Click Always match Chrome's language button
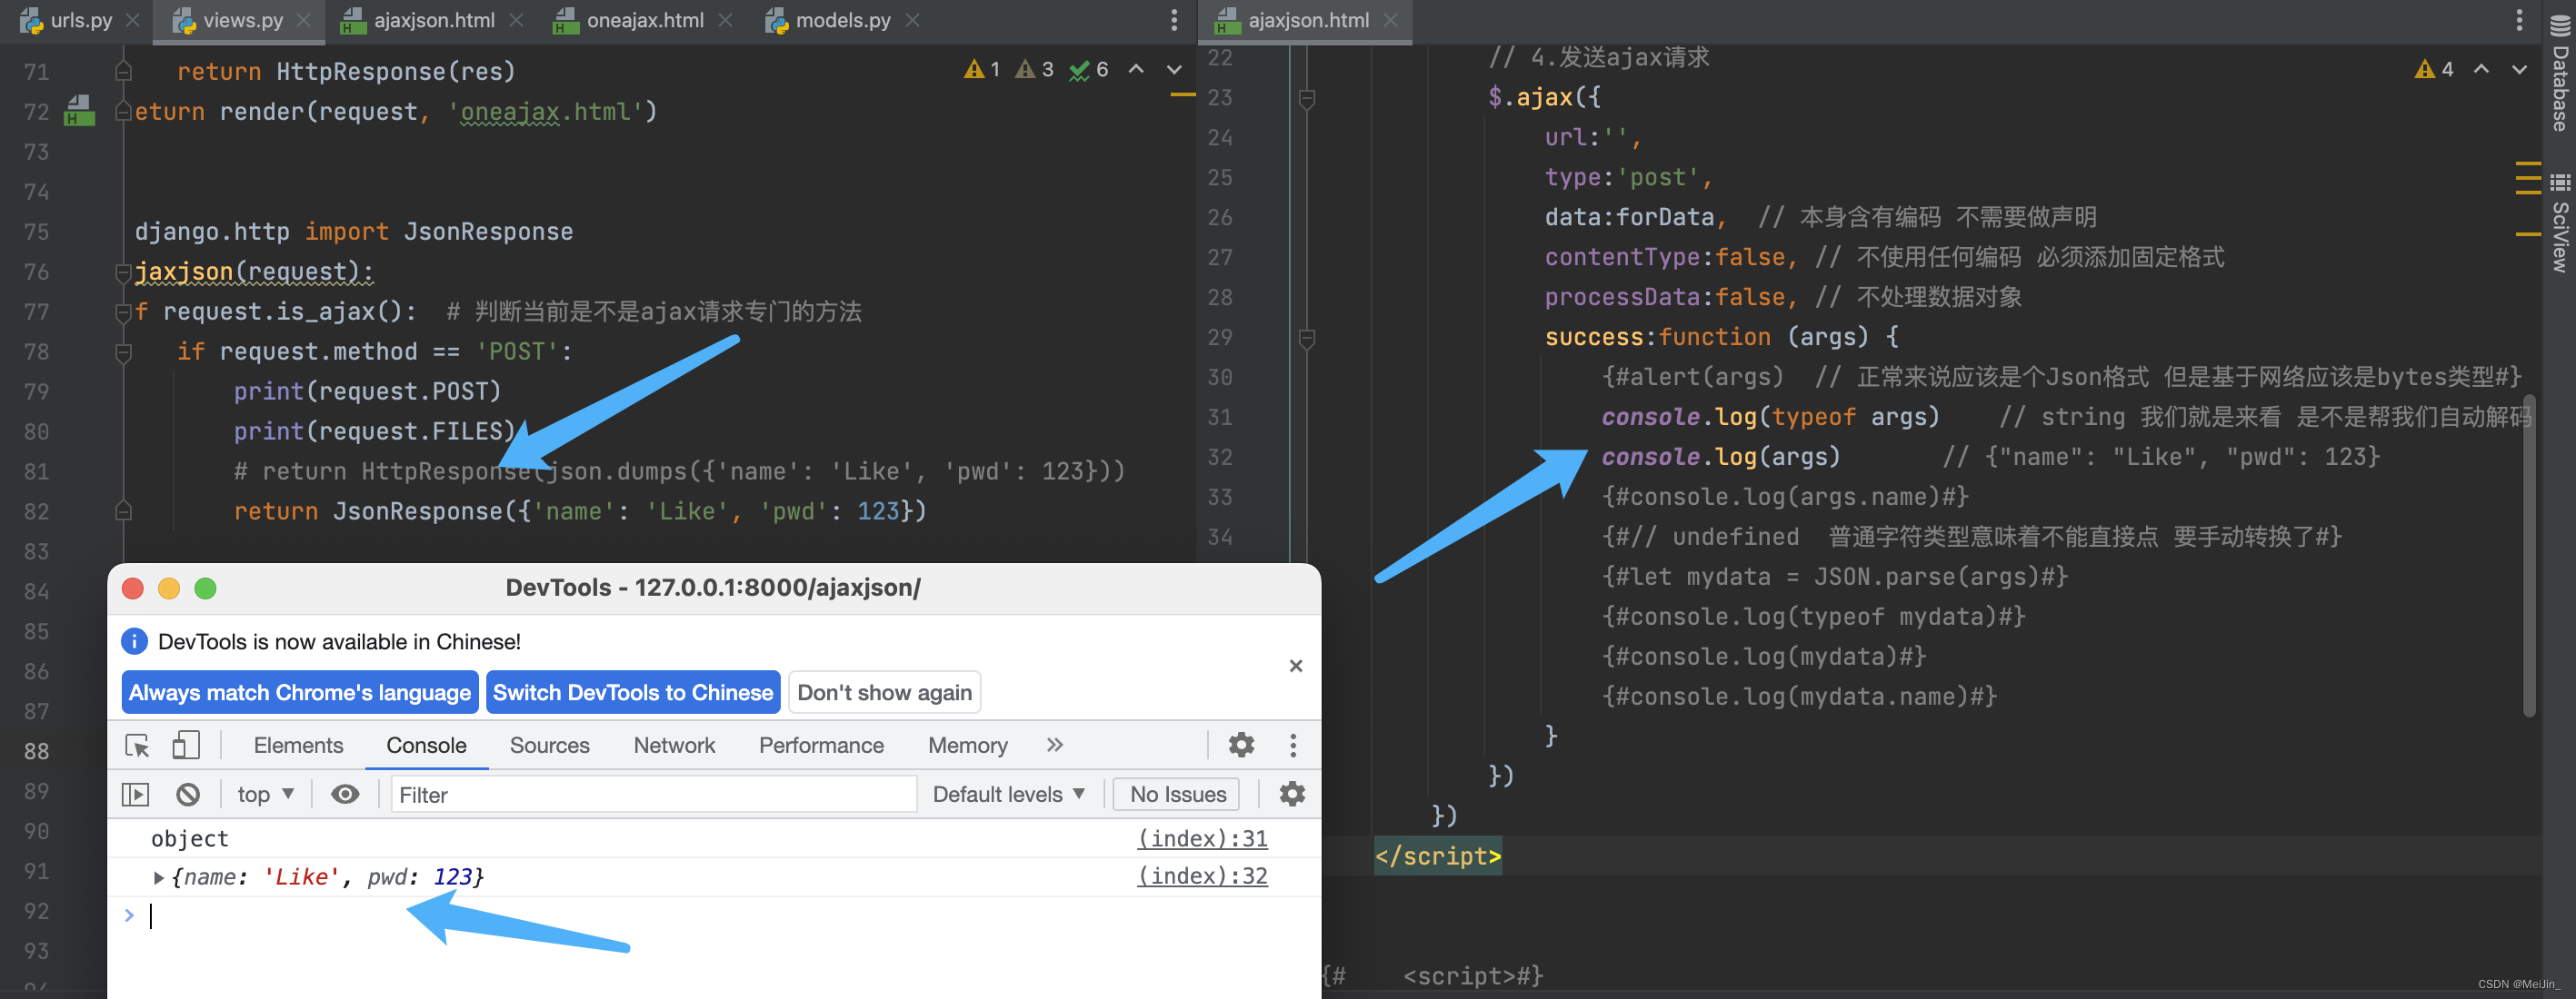 [x=300, y=692]
